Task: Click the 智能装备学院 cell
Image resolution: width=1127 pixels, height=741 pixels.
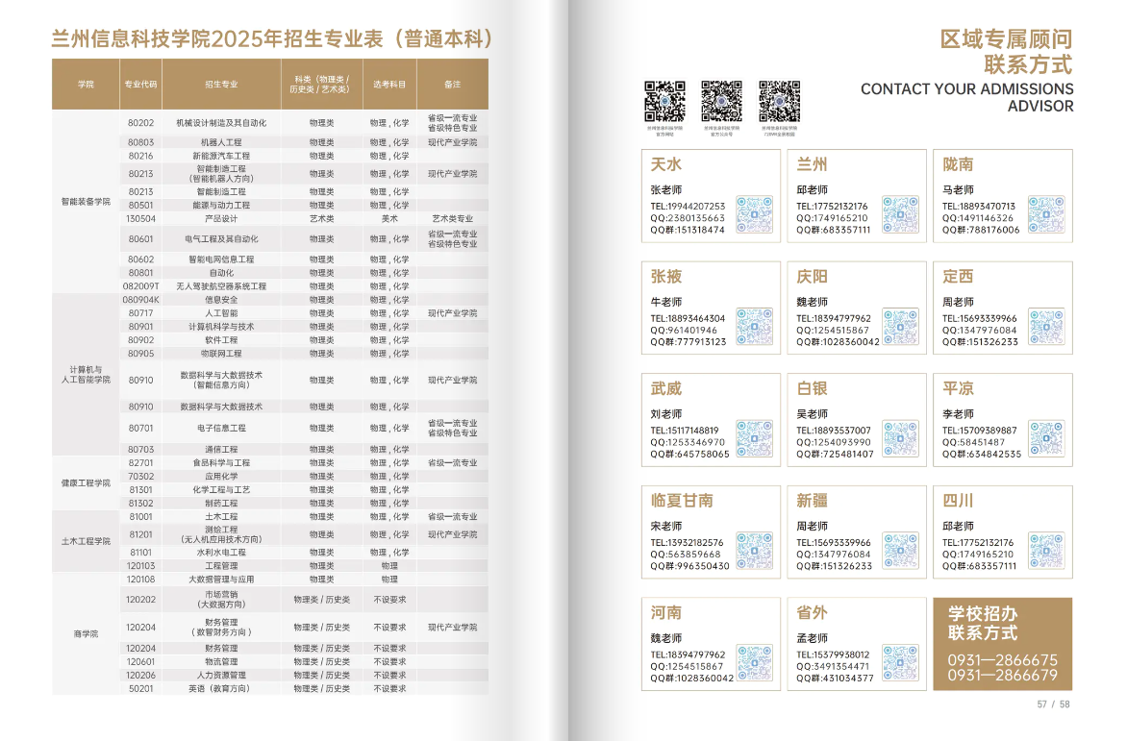Action: point(86,202)
